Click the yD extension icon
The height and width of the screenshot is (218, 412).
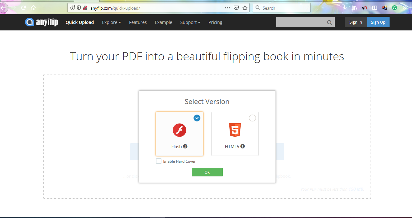pyautogui.click(x=364, y=8)
